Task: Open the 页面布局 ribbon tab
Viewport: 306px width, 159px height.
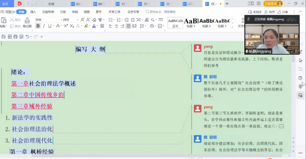Action: [x=48, y=12]
